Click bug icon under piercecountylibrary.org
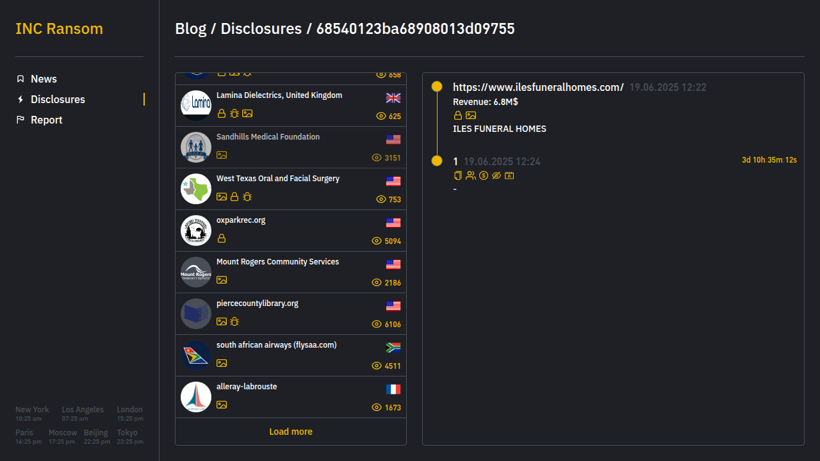 tap(234, 321)
